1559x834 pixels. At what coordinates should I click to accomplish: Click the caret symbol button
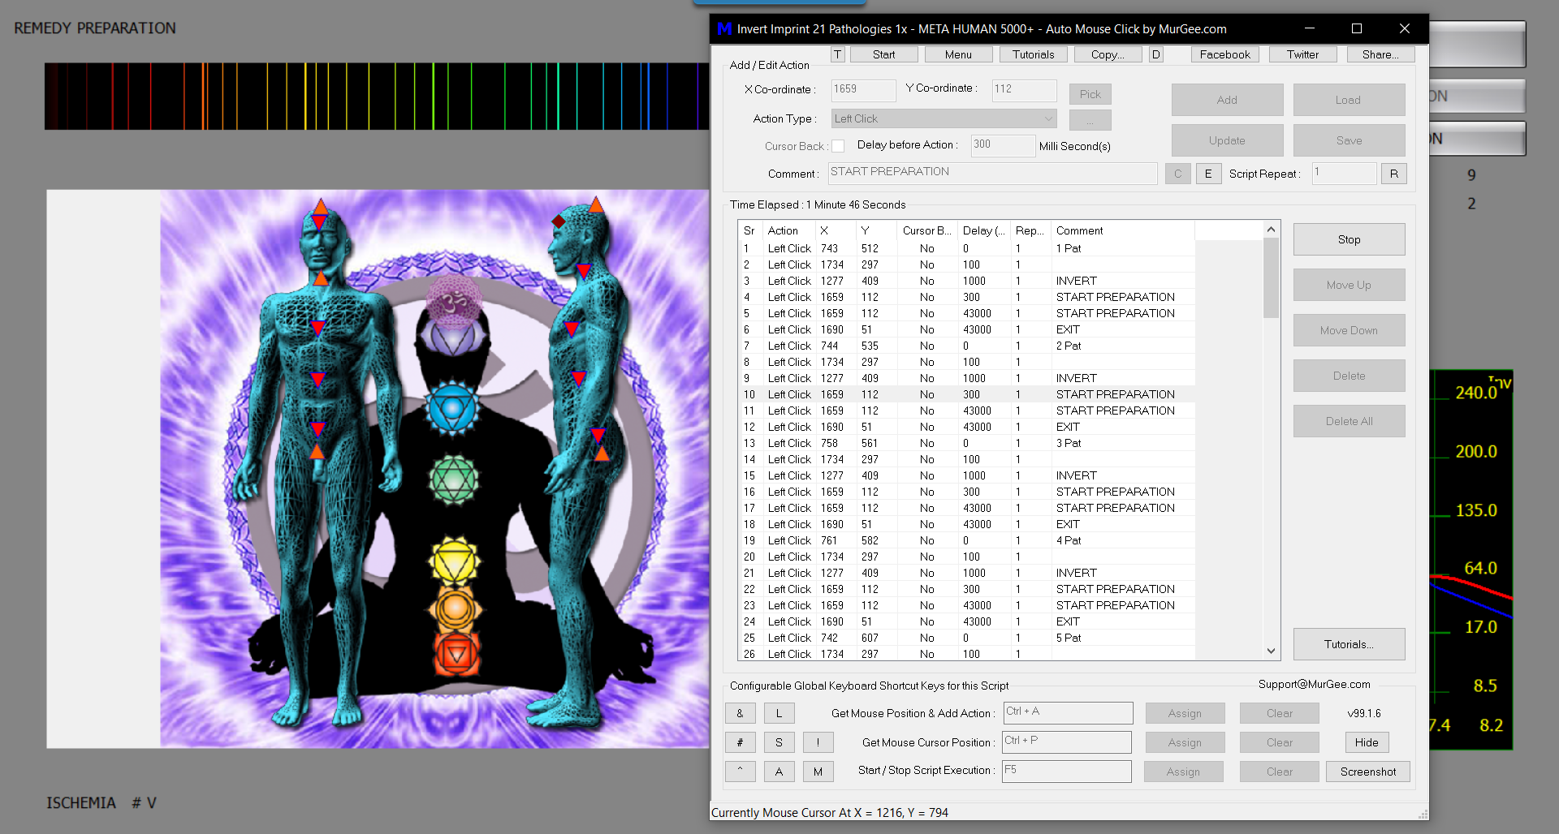tap(740, 772)
